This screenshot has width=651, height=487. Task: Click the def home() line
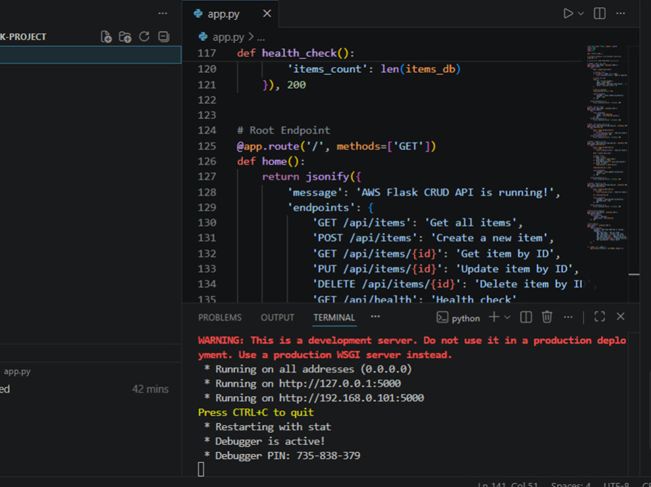[271, 161]
